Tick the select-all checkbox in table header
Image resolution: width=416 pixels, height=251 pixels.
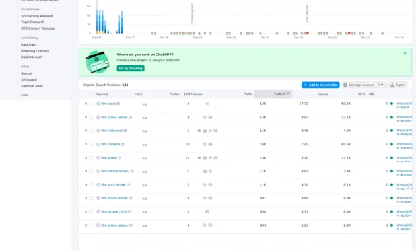tap(91, 94)
